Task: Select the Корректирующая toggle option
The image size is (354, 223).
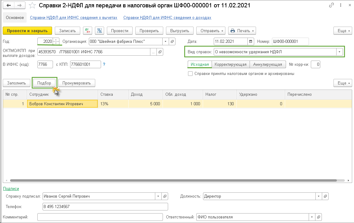Action: 231,65
